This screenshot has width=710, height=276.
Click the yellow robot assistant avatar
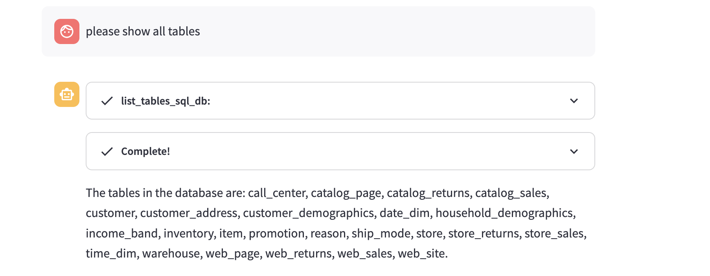pos(66,94)
